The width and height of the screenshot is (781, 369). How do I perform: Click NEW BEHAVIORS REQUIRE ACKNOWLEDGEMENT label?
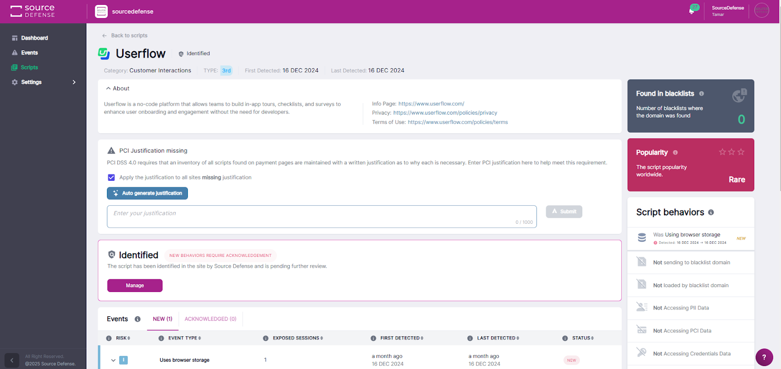221,255
